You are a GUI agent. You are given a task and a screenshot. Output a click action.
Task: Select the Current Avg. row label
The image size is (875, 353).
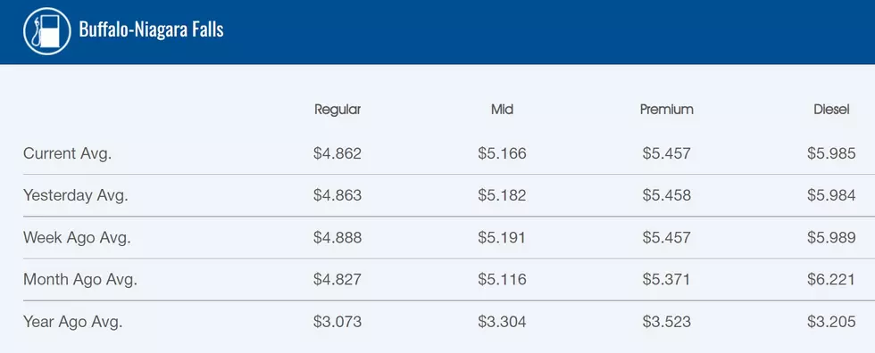click(x=68, y=153)
